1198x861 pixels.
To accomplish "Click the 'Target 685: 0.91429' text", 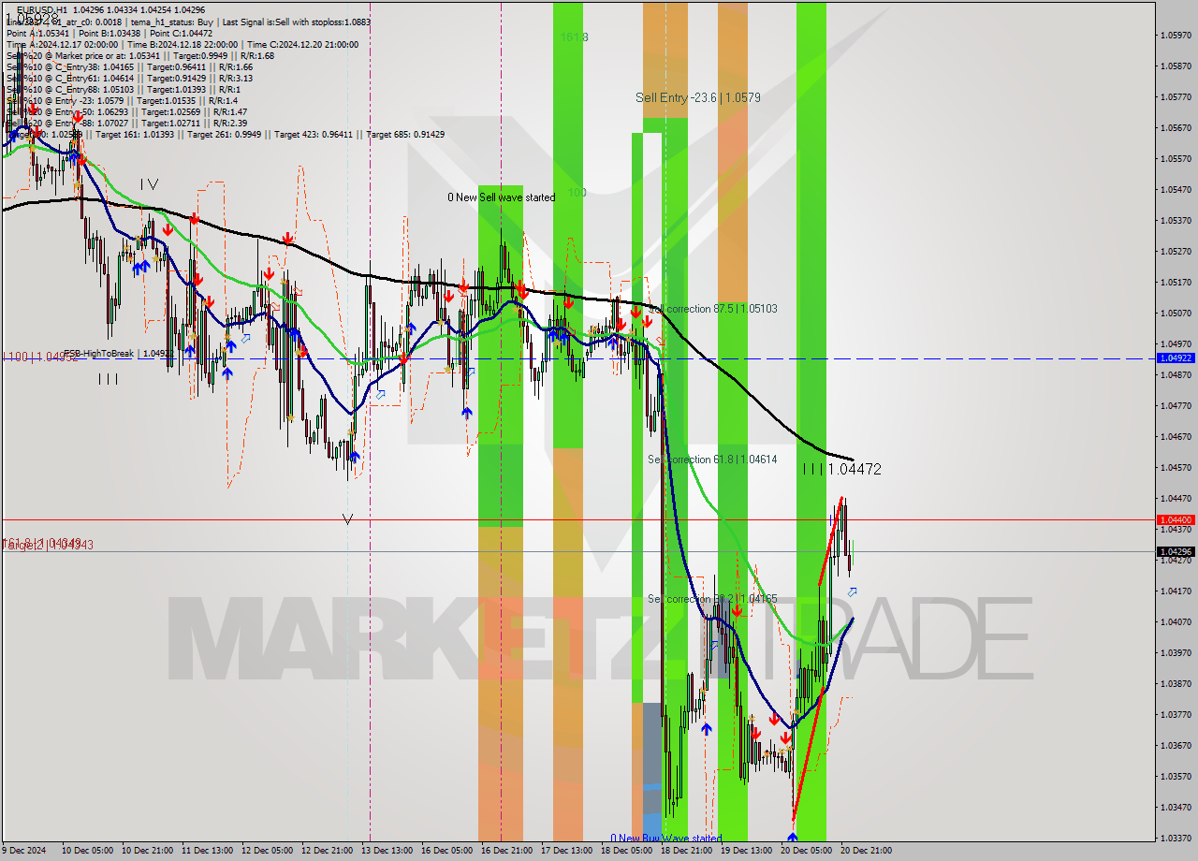I will [405, 134].
